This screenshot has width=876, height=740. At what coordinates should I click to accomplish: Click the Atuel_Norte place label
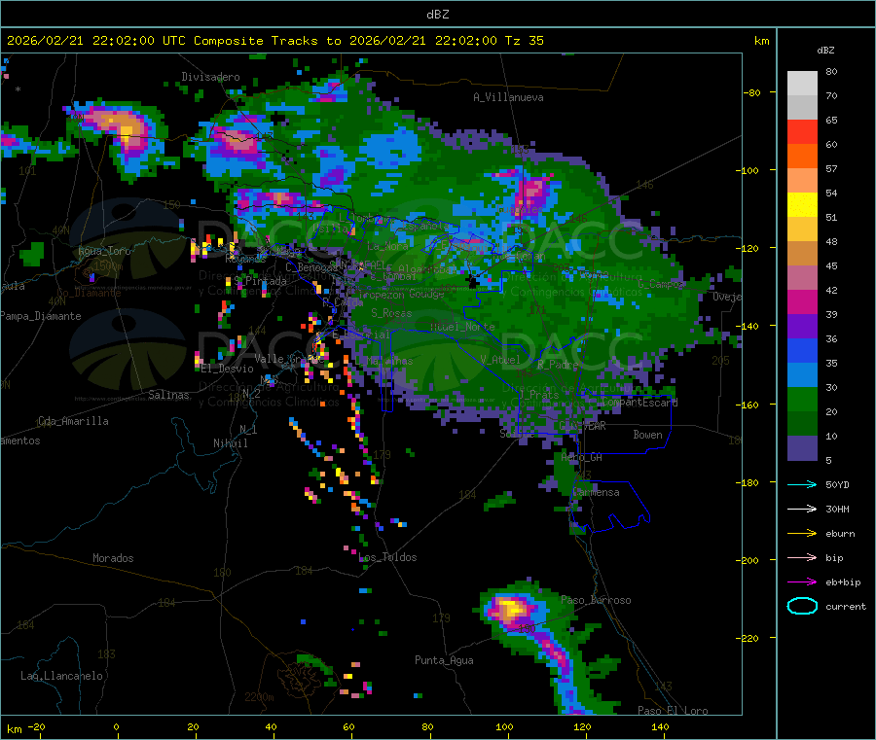coord(462,327)
